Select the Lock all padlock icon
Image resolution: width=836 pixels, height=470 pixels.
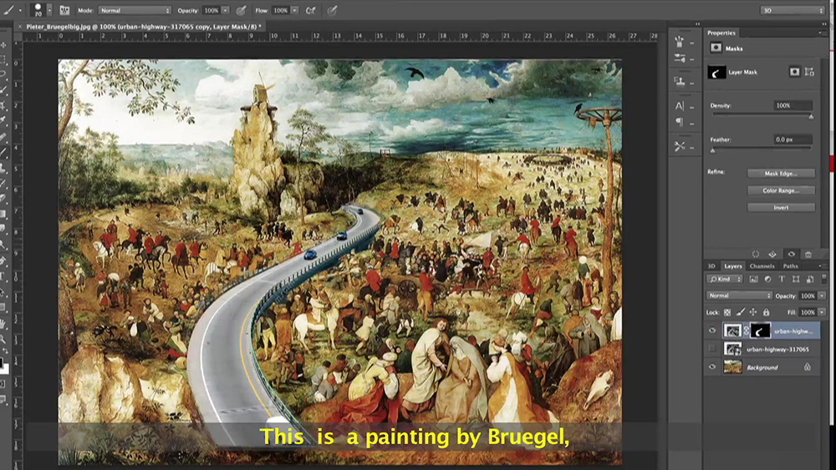(766, 312)
